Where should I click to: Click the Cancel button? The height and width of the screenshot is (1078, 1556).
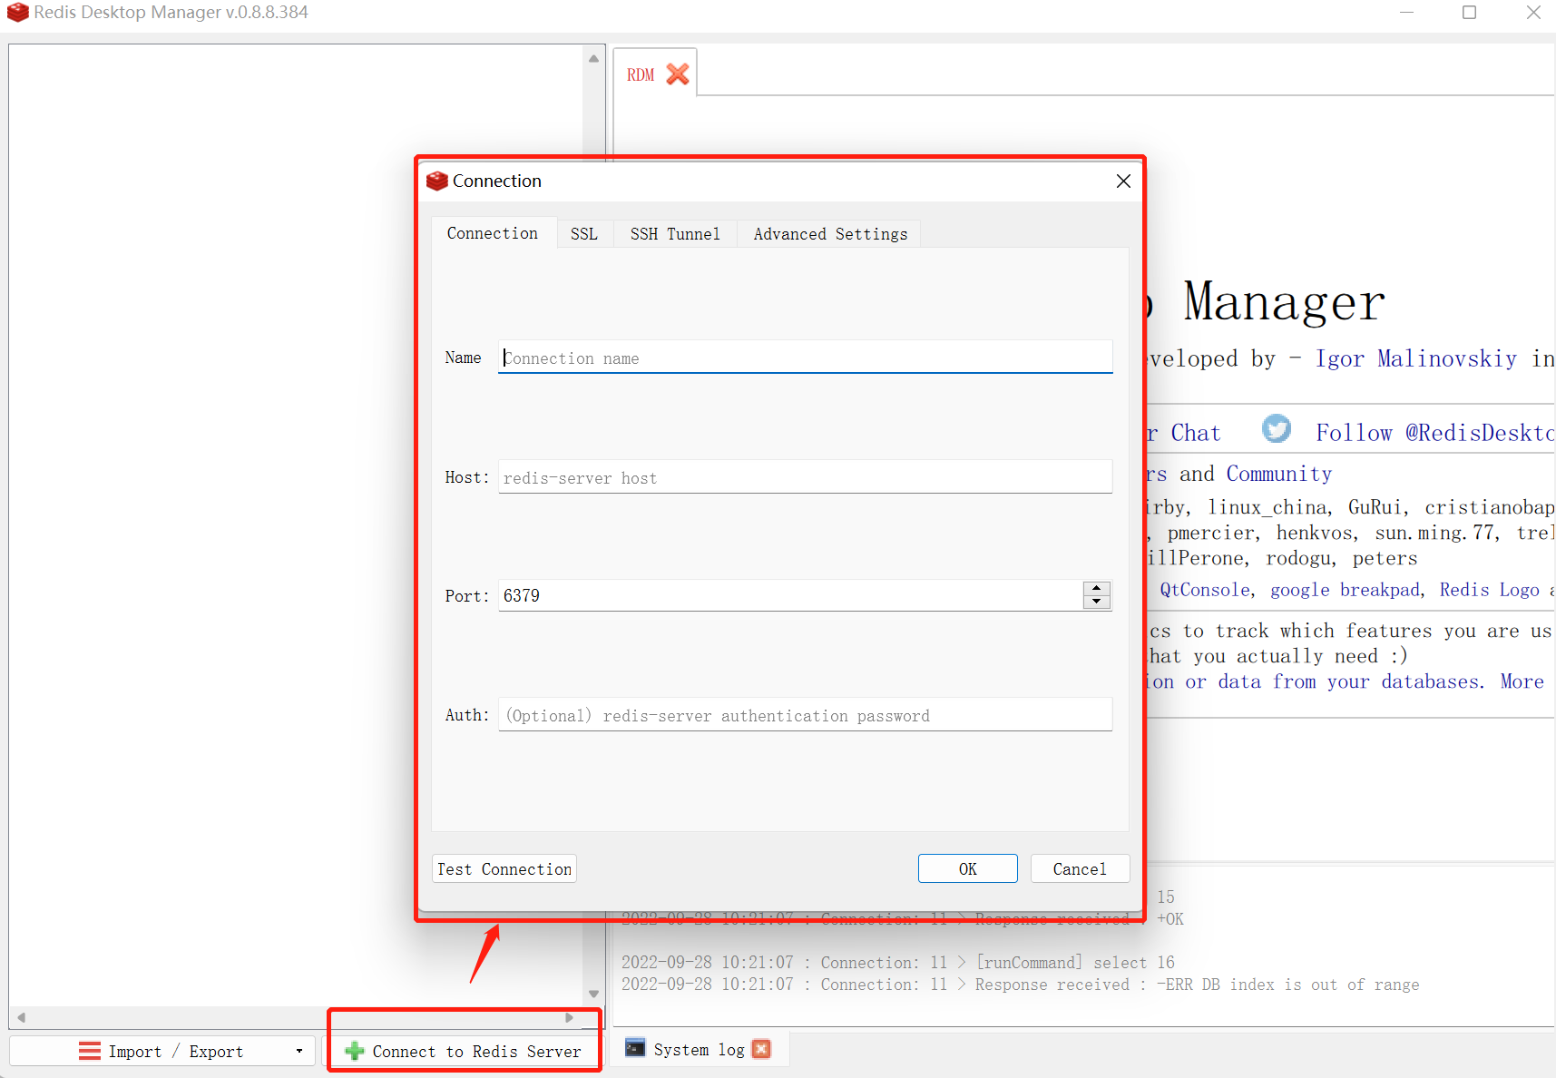tap(1080, 868)
